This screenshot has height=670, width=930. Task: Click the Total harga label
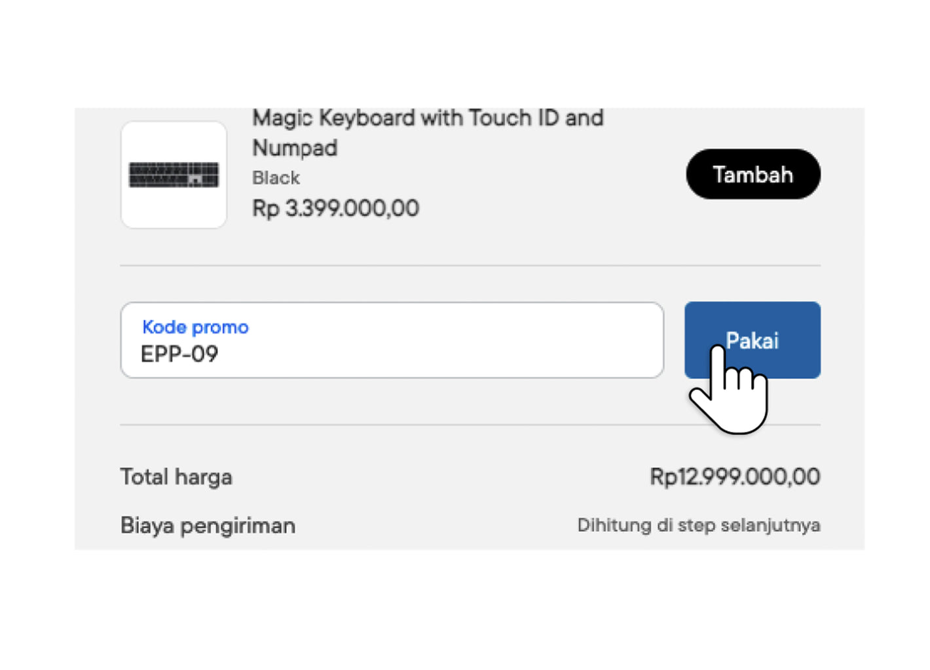coord(176,477)
